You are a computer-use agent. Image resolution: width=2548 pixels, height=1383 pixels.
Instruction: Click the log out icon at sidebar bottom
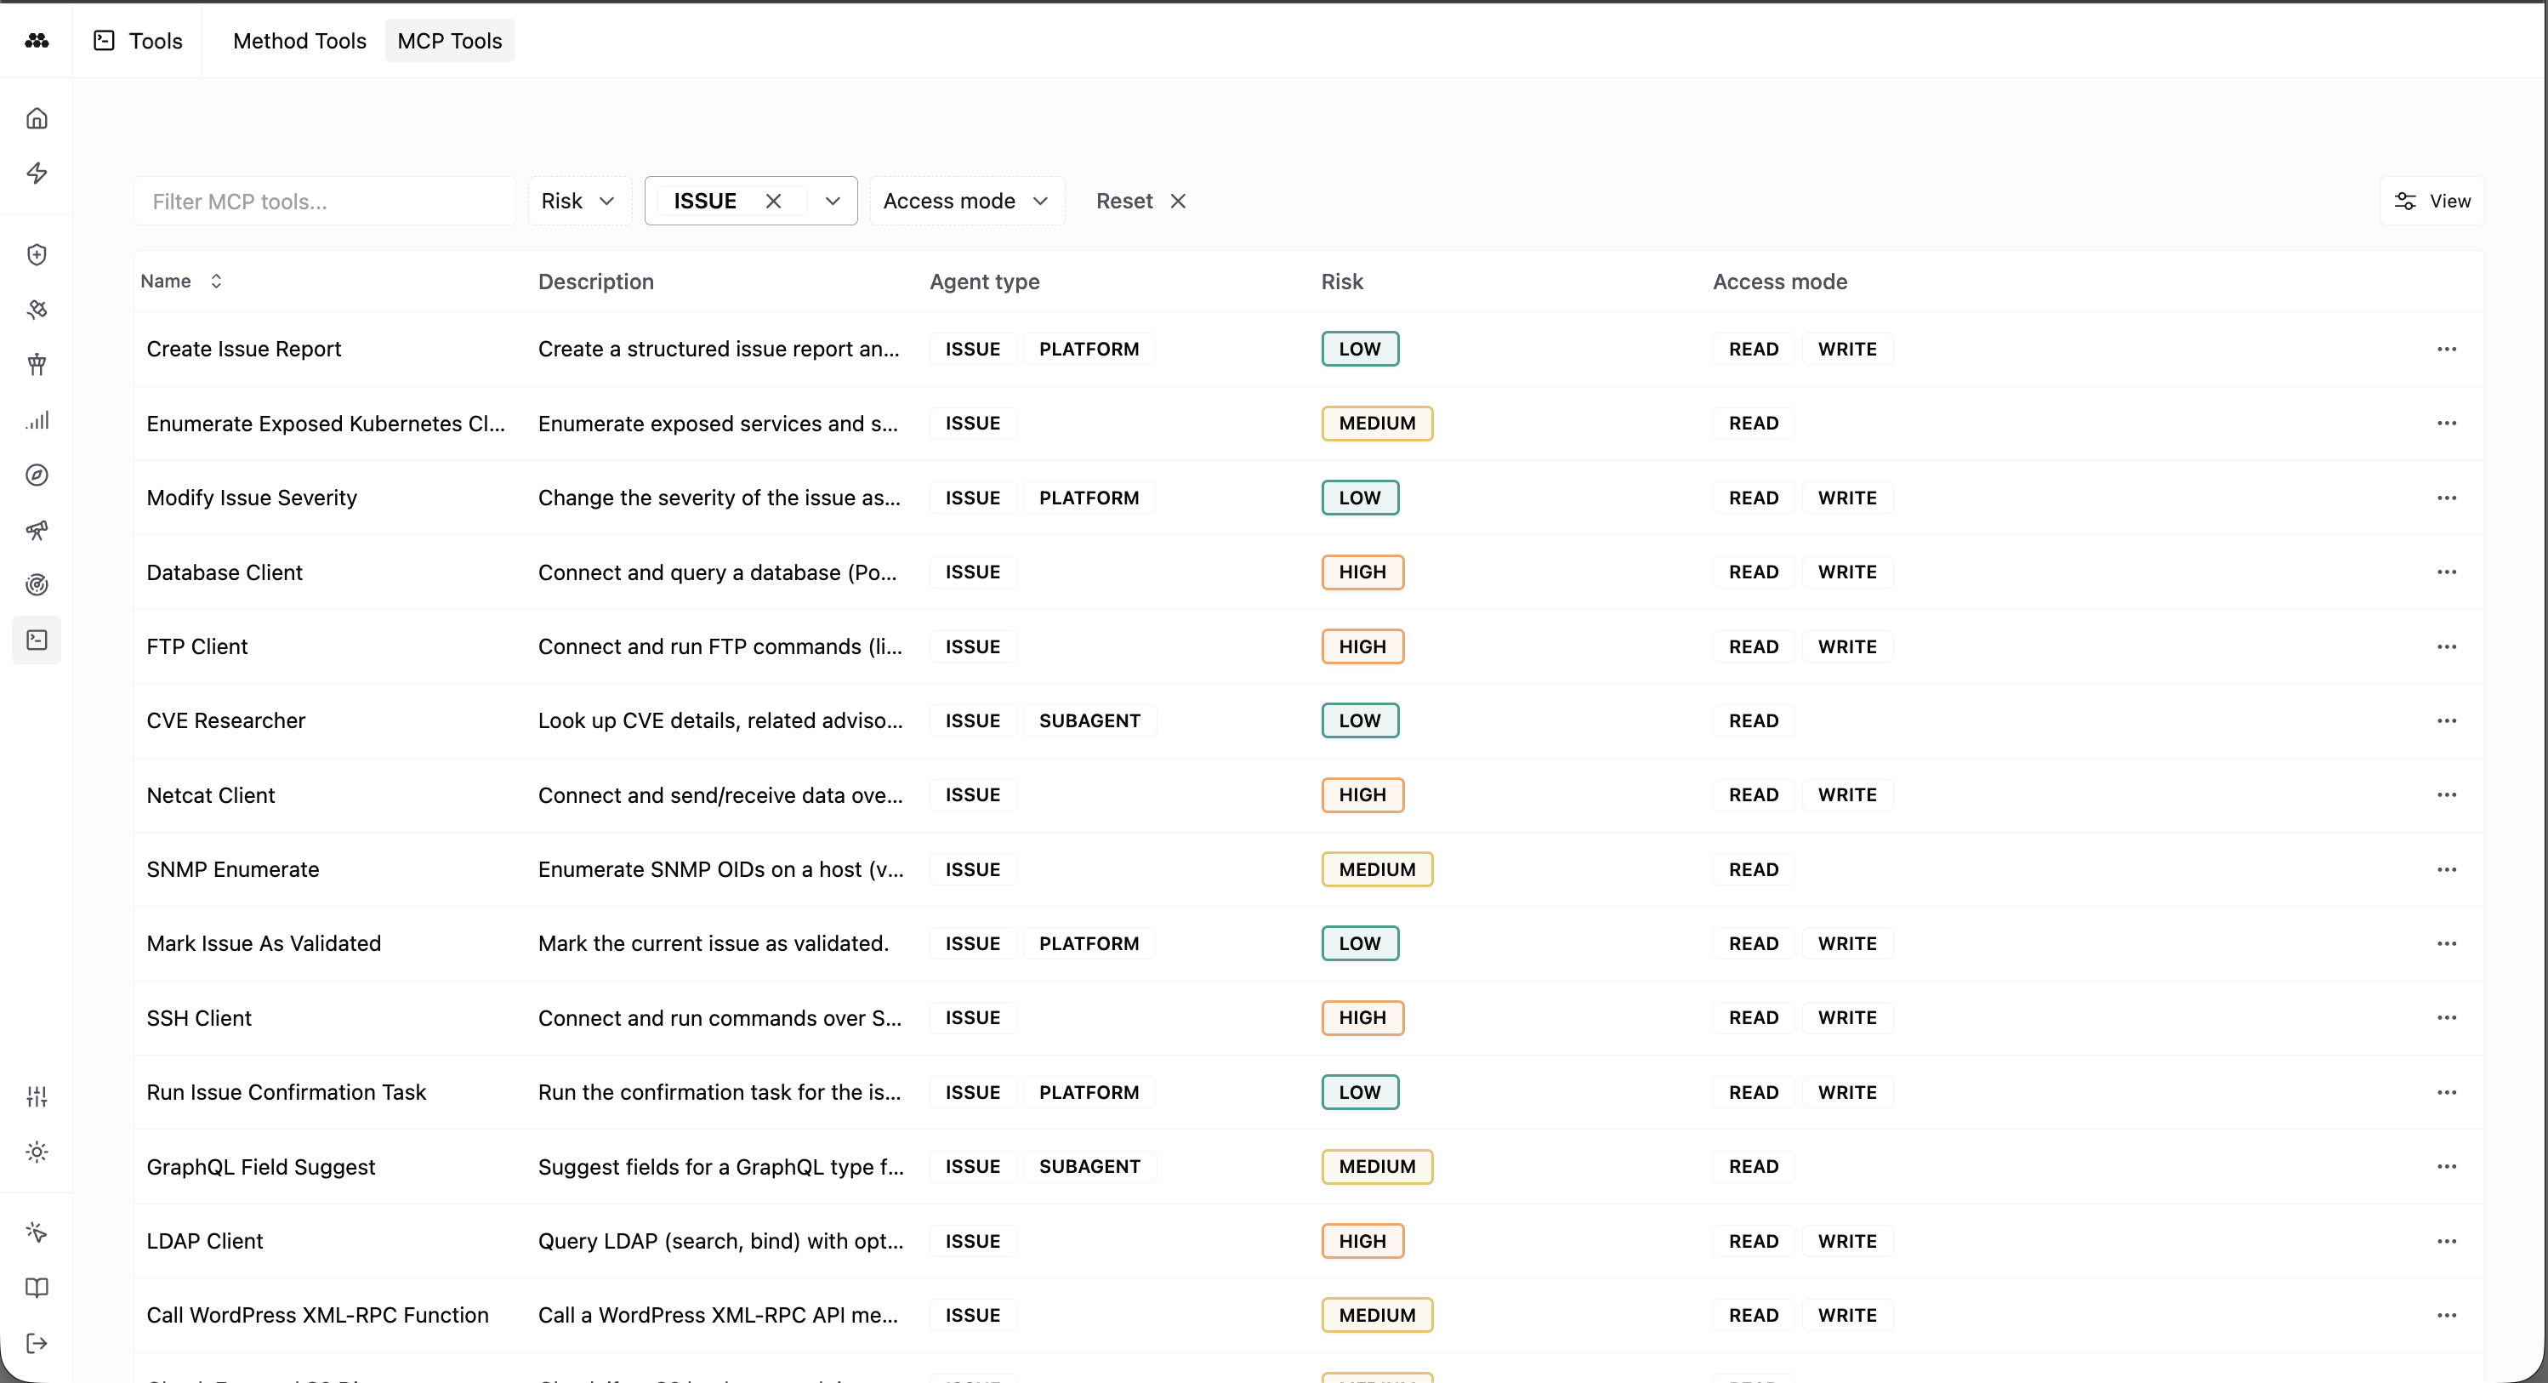click(37, 1342)
